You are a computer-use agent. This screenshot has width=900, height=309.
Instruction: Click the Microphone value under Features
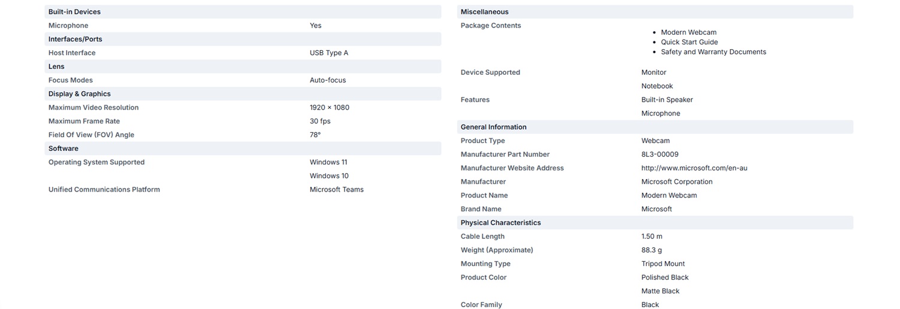[x=661, y=114]
